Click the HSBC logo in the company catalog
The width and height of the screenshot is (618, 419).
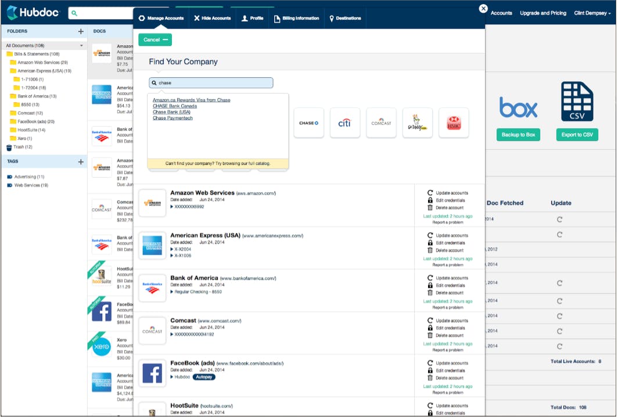click(x=453, y=122)
